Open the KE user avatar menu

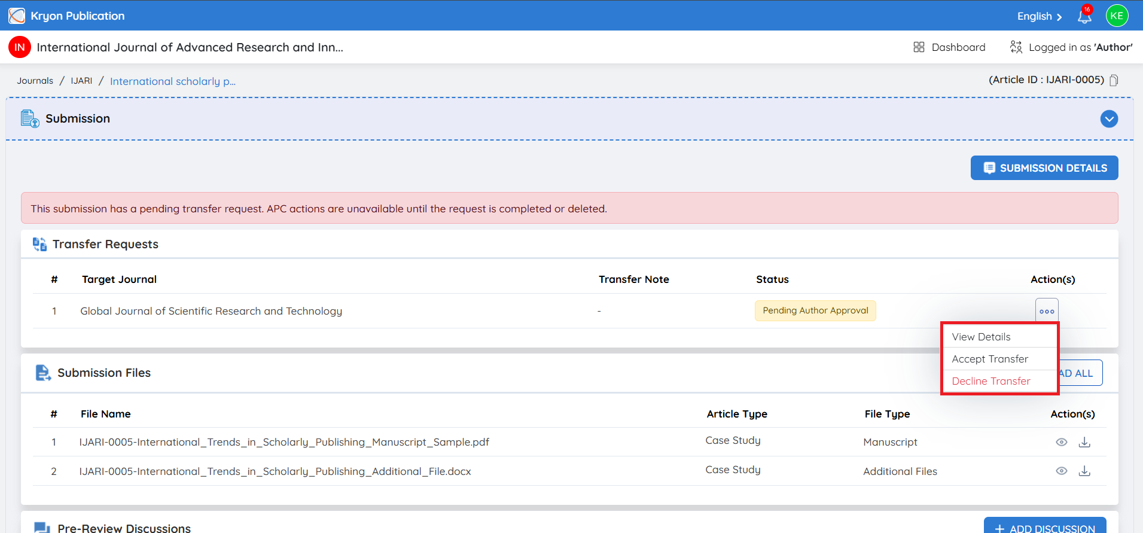[x=1117, y=16]
